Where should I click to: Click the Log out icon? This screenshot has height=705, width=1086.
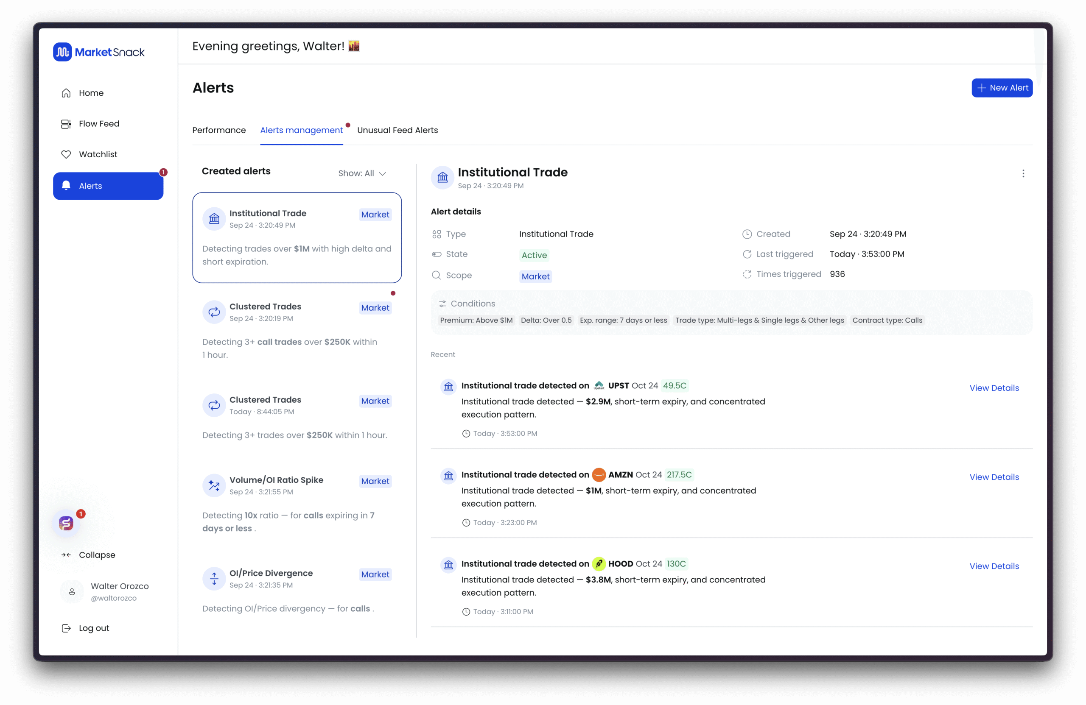click(x=66, y=628)
